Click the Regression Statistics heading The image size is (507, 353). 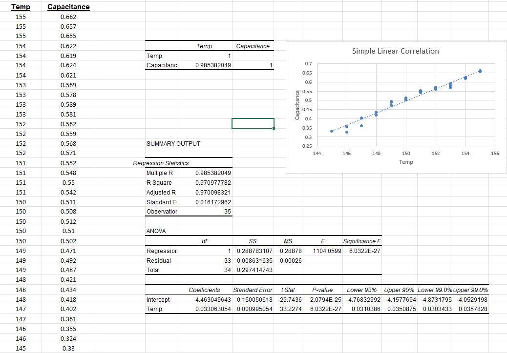coord(161,163)
